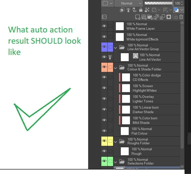
Task: Click Selections Folder's folder icon
Action: point(122,162)
